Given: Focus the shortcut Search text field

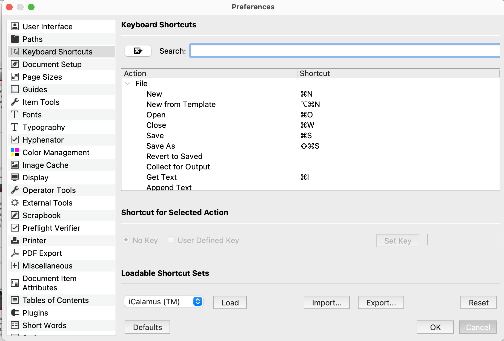Looking at the screenshot, I should pos(345,51).
